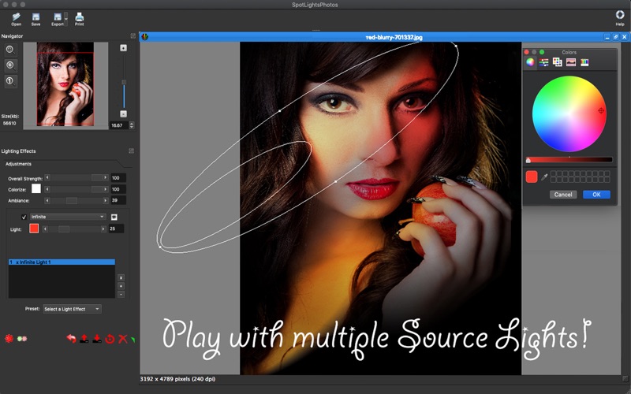The image size is (631, 394).
Task: Click the plus button above the zoom slider
Action: point(124,48)
